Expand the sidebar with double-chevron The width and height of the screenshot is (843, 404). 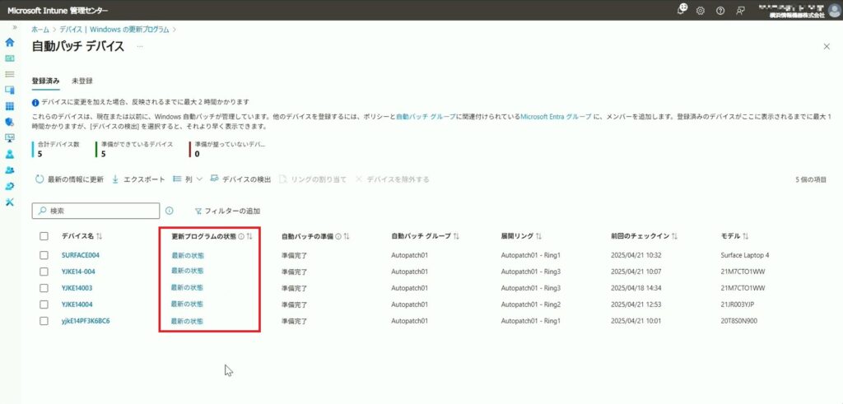(x=15, y=27)
